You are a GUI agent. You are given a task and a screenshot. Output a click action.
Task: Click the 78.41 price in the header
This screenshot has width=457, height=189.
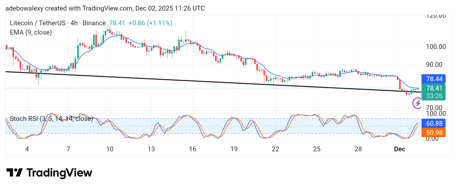coord(117,23)
